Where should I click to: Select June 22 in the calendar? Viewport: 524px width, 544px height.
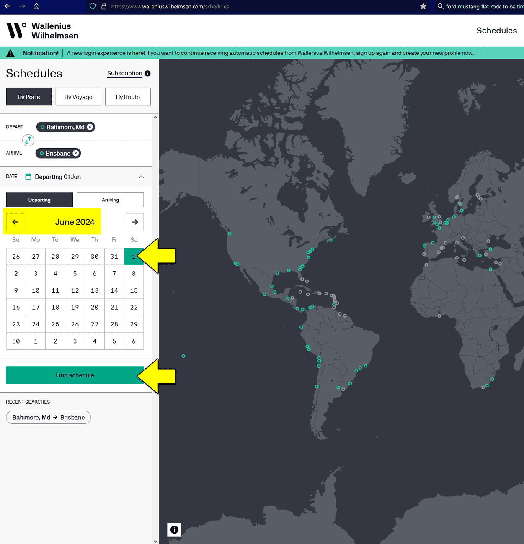tap(134, 307)
